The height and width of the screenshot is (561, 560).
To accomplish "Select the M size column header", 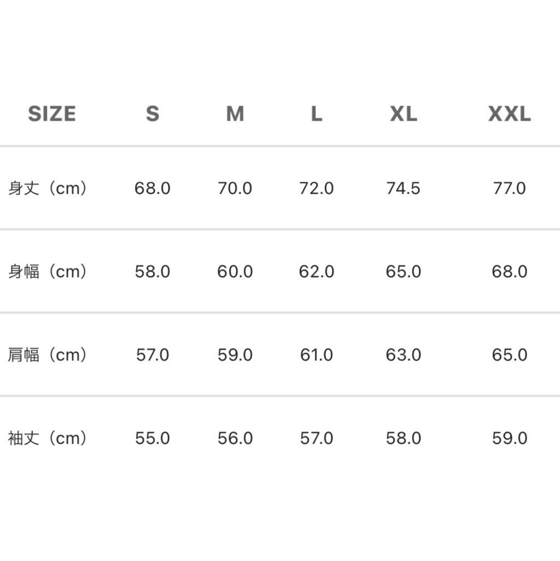I will 235,114.
